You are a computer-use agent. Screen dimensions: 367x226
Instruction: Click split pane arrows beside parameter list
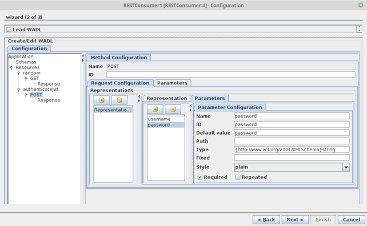(191, 108)
